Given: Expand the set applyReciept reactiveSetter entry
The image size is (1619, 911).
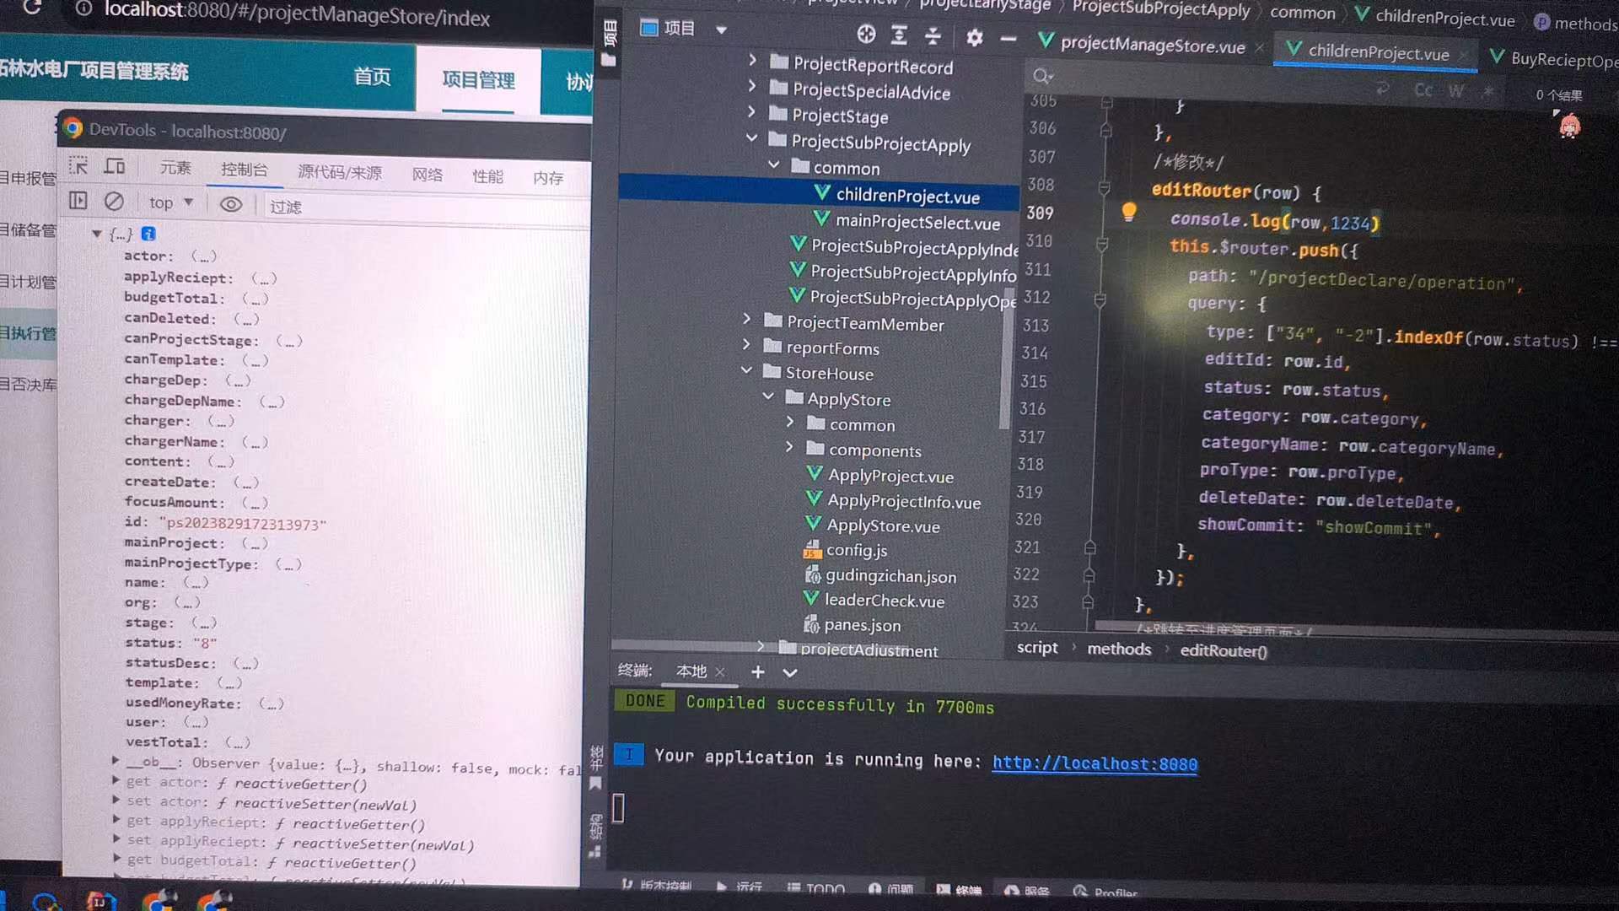Looking at the screenshot, I should click(116, 839).
